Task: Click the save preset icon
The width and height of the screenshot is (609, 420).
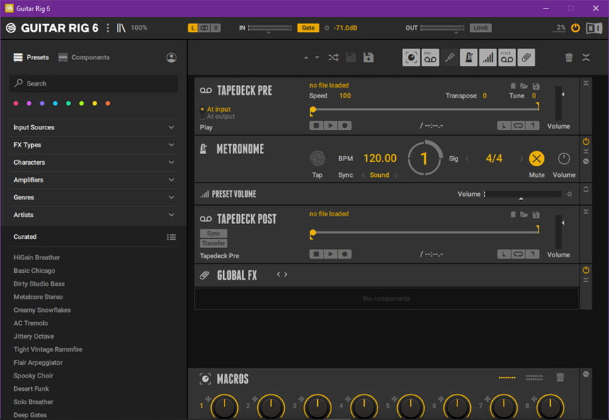Action: 351,58
